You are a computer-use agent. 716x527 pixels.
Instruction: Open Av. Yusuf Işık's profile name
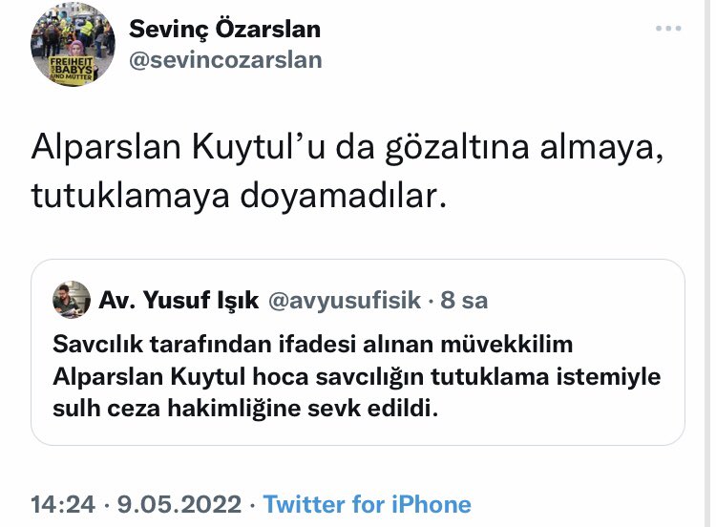coord(179,301)
